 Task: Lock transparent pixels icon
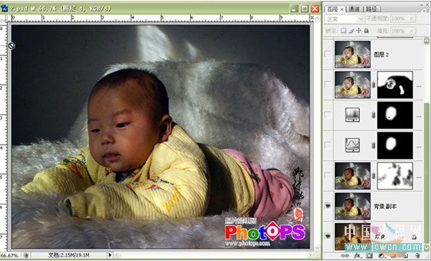[x=343, y=30]
